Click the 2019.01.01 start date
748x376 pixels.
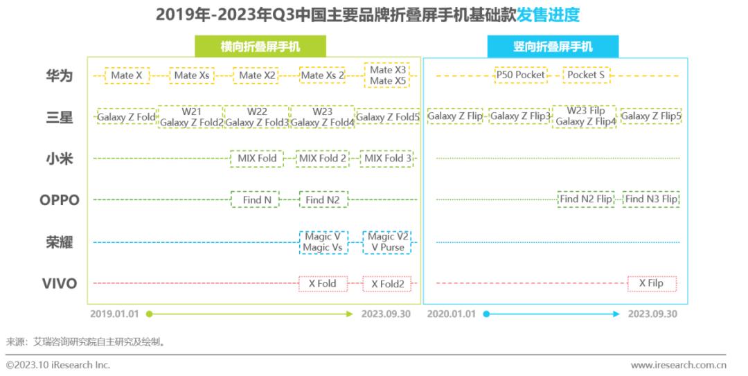(114, 314)
